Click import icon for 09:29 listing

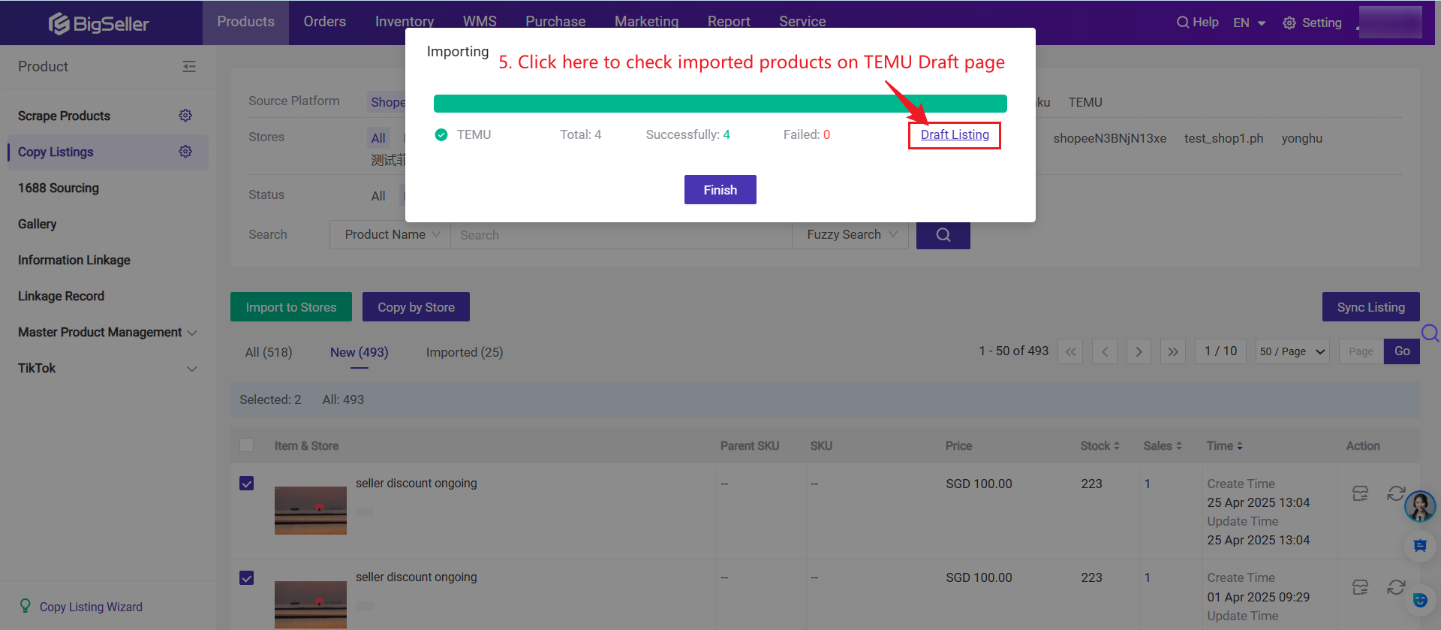pyautogui.click(x=1361, y=587)
